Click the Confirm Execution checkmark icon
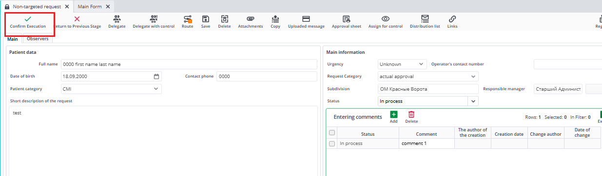The image size is (602, 176). point(28,19)
